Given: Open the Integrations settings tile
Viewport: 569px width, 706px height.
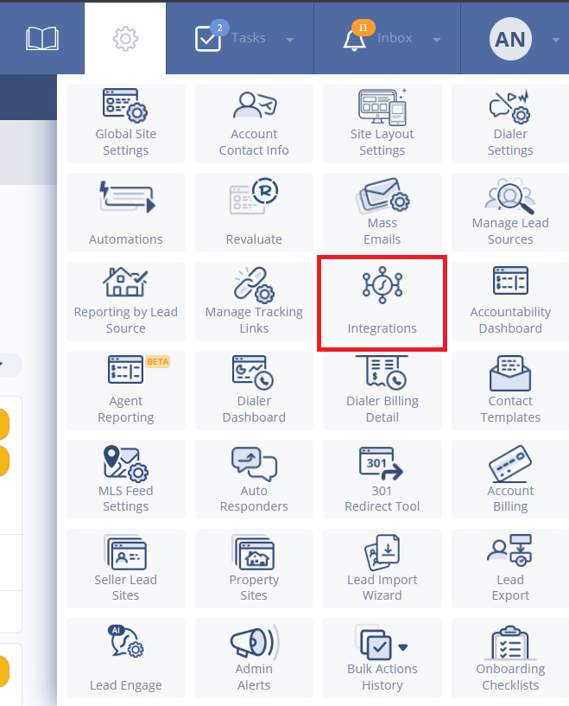Looking at the screenshot, I should [x=382, y=302].
